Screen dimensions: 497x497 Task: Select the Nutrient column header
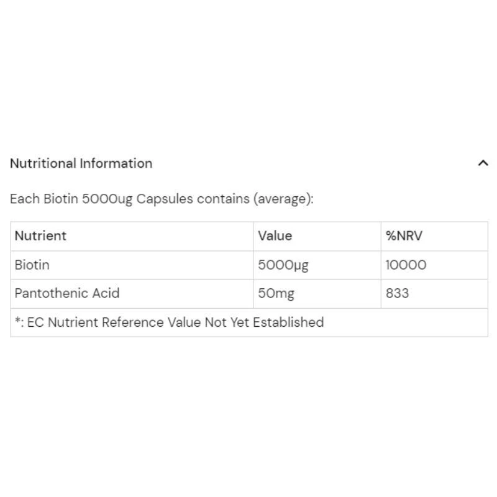pos(40,236)
